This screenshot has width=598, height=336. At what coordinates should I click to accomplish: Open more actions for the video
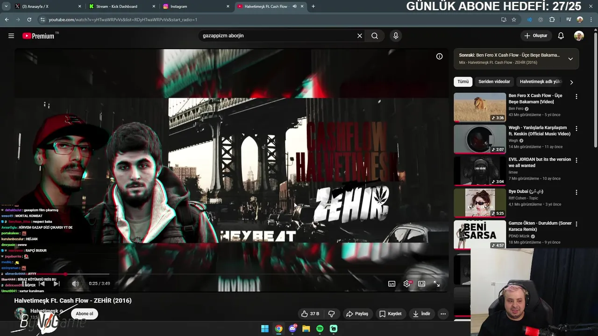(x=443, y=314)
